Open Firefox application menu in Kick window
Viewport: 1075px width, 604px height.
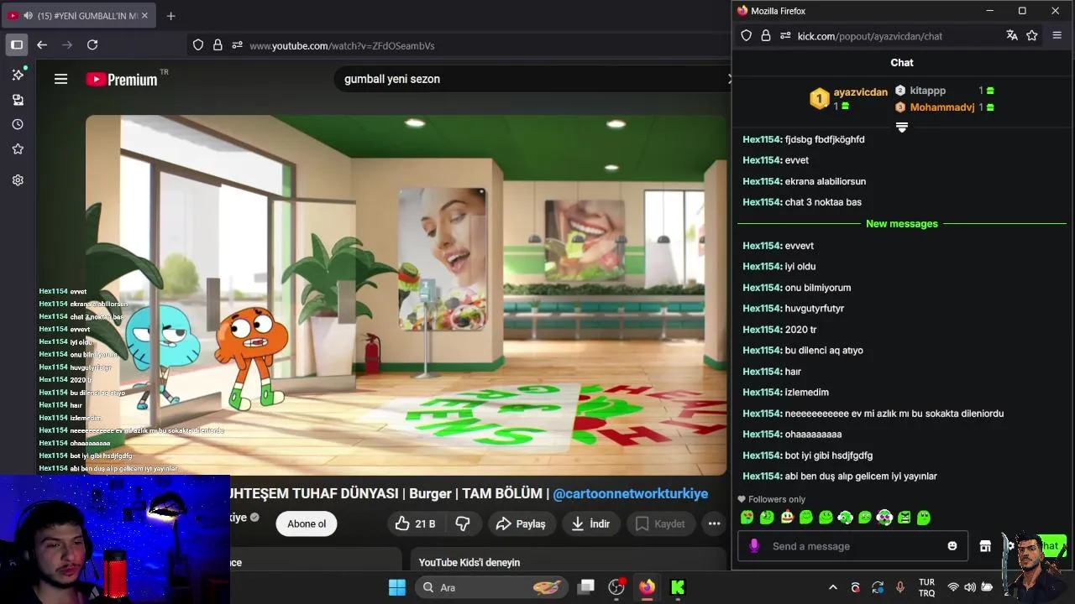click(x=1057, y=35)
